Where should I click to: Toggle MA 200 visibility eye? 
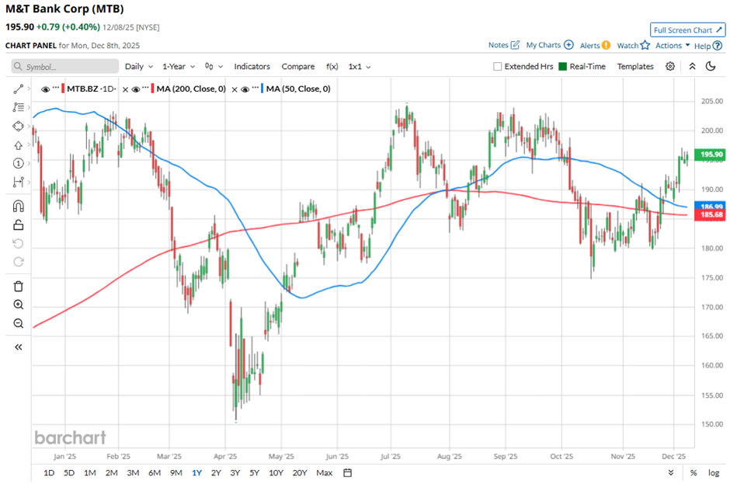(136, 89)
